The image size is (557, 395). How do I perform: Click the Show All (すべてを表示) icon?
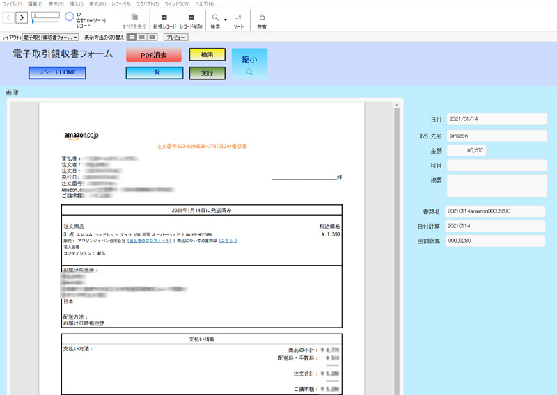(x=134, y=17)
